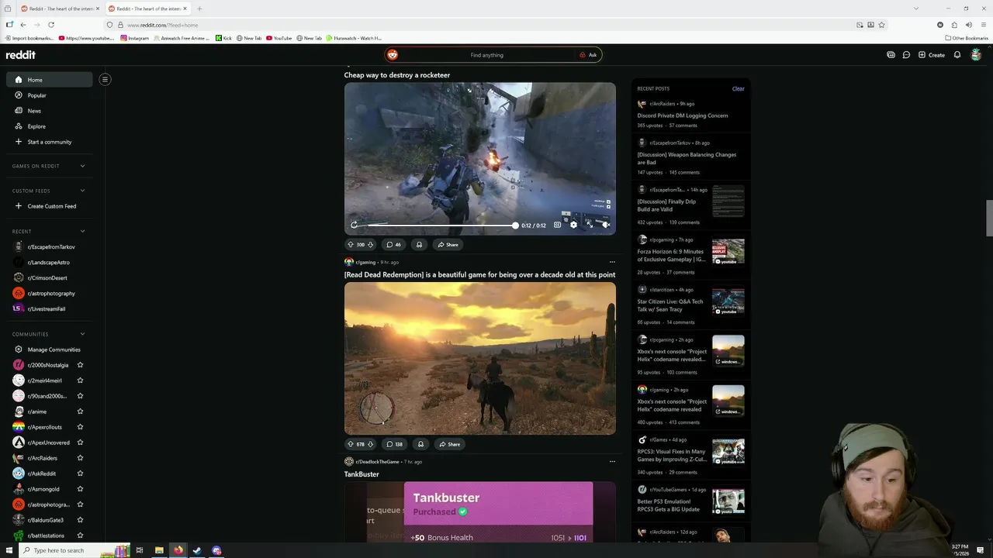Image resolution: width=993 pixels, height=558 pixels.
Task: Upvote the rocketeer post with 300 votes
Action: pyautogui.click(x=350, y=245)
